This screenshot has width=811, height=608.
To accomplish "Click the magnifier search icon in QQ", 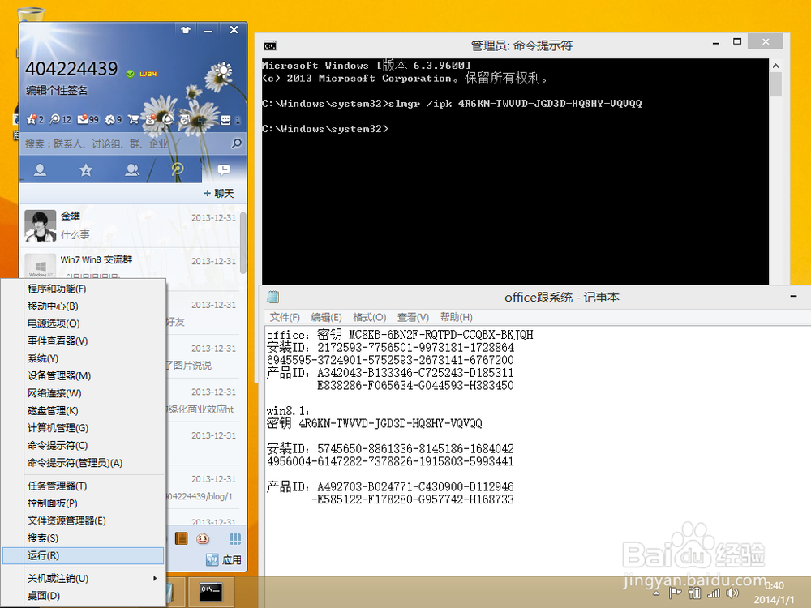I will (236, 143).
